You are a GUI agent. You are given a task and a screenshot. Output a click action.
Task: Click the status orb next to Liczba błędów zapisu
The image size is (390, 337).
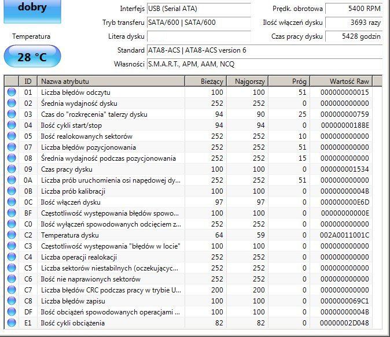click(x=12, y=301)
